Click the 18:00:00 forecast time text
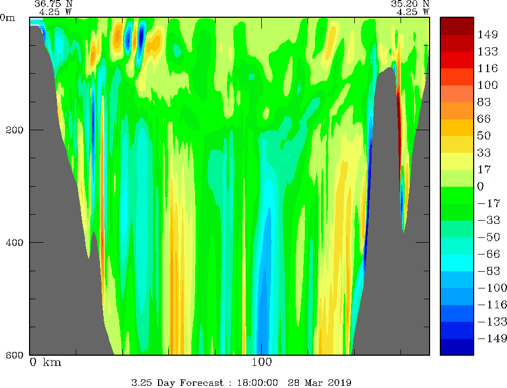Viewport: 507px width, 388px height. (x=258, y=383)
